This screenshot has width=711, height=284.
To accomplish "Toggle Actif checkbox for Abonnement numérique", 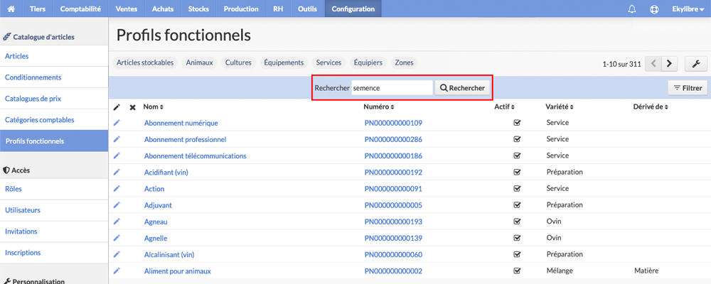I will coord(516,123).
